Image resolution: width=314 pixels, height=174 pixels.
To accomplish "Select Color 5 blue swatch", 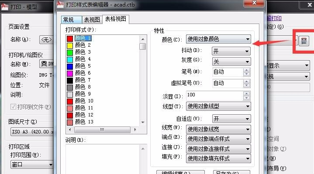I will pyautogui.click(x=70, y=66).
